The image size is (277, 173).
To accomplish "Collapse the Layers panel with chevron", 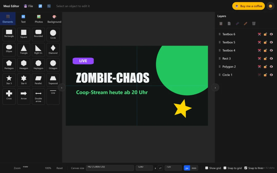I will coord(215,88).
